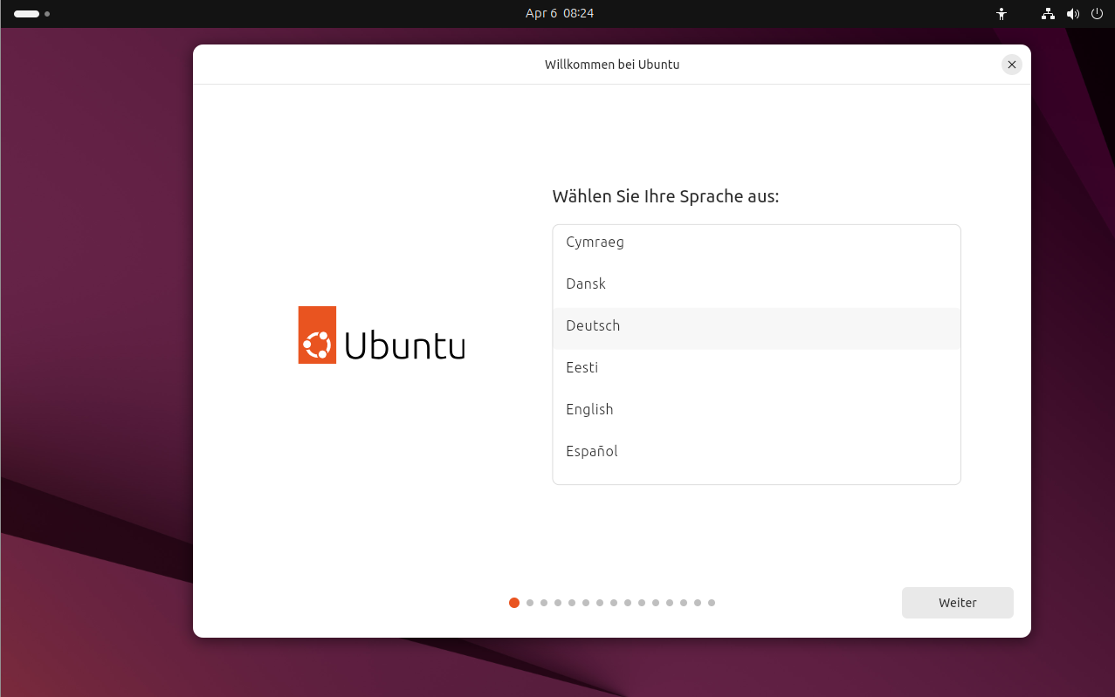The width and height of the screenshot is (1115, 697).
Task: Jump to the last page indicator dot
Action: (712, 603)
